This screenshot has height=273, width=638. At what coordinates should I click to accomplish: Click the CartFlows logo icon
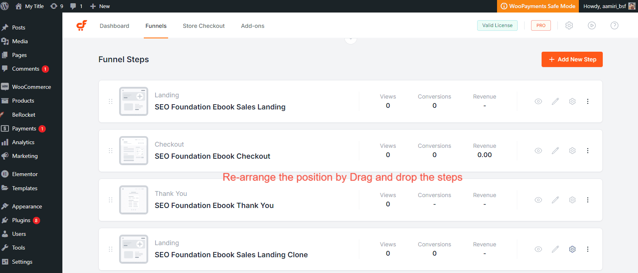(x=82, y=25)
